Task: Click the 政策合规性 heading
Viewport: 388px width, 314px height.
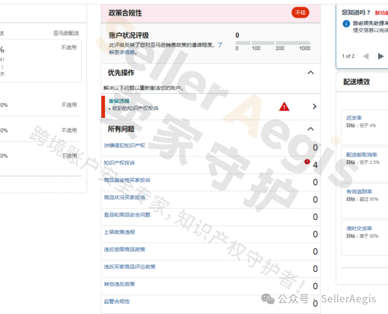Action: 125,13
